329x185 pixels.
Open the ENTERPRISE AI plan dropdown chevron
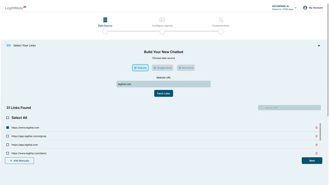pyautogui.click(x=296, y=8)
